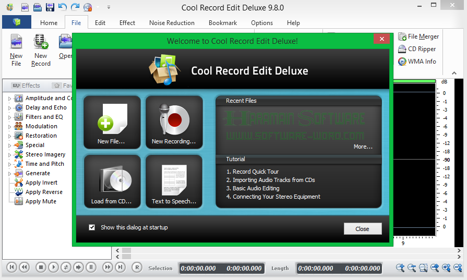The width and height of the screenshot is (467, 280).
Task: Switch to the Effects panel tab
Action: 26,86
